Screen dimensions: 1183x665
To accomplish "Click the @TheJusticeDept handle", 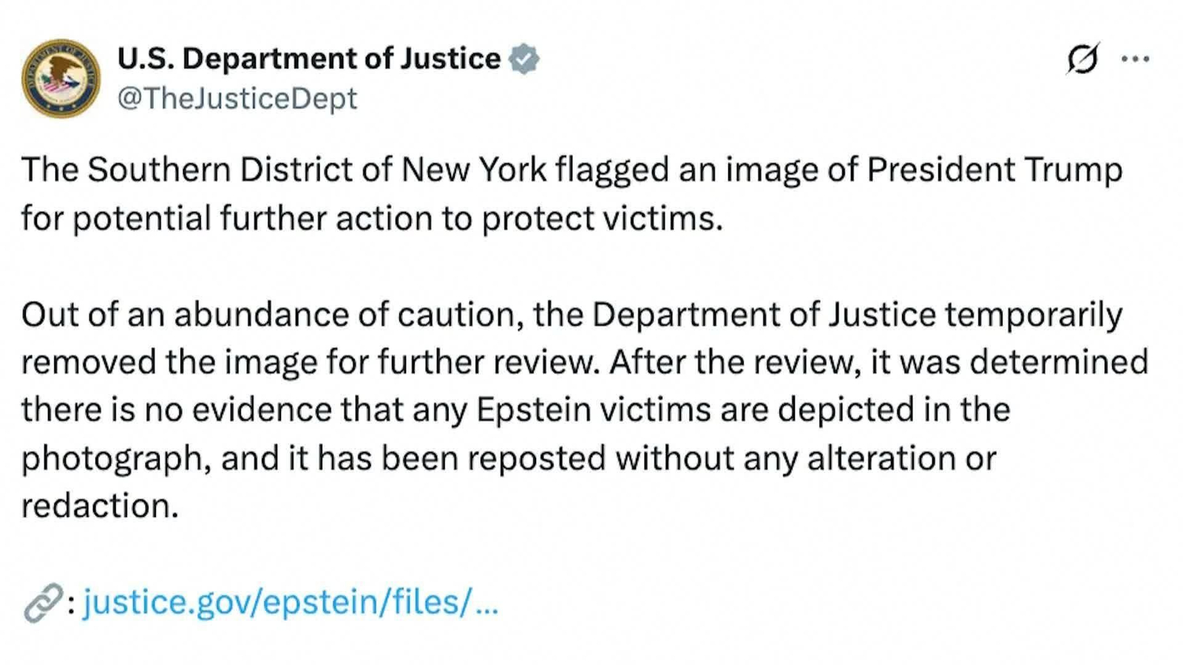I will click(x=237, y=98).
